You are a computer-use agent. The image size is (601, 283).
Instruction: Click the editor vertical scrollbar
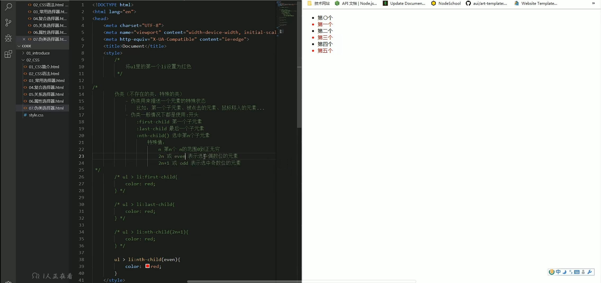(x=299, y=64)
